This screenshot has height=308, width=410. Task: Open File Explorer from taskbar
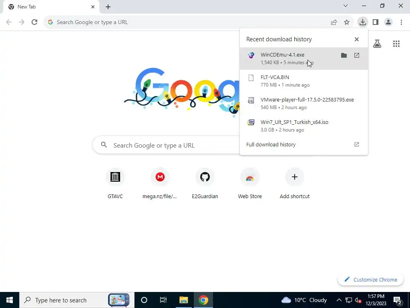tap(183, 300)
